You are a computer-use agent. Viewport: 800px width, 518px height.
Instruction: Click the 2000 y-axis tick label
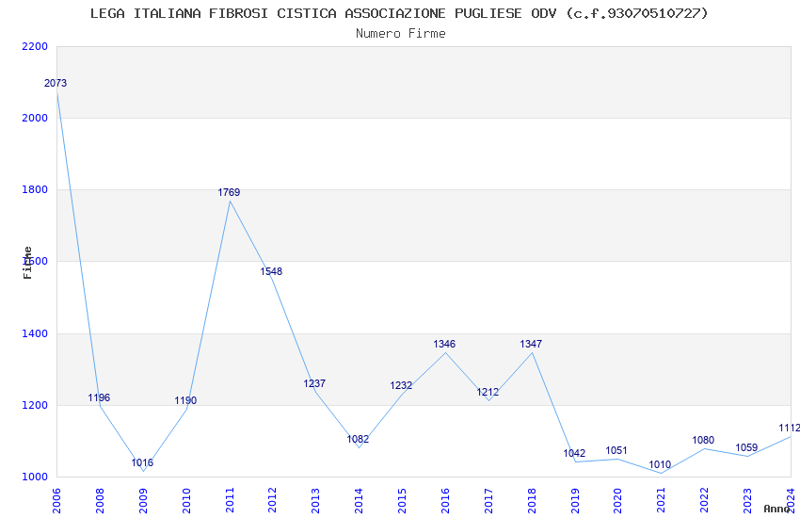[x=35, y=118]
